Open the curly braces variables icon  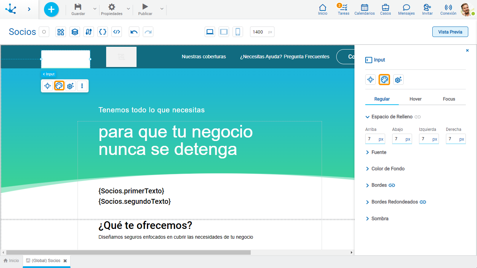103,32
